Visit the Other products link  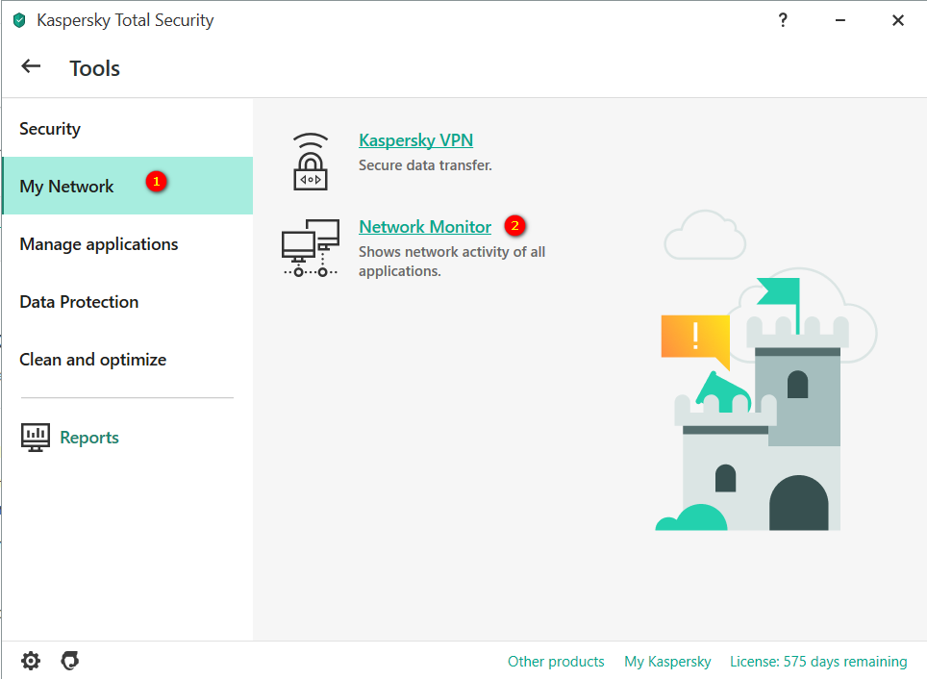click(556, 662)
